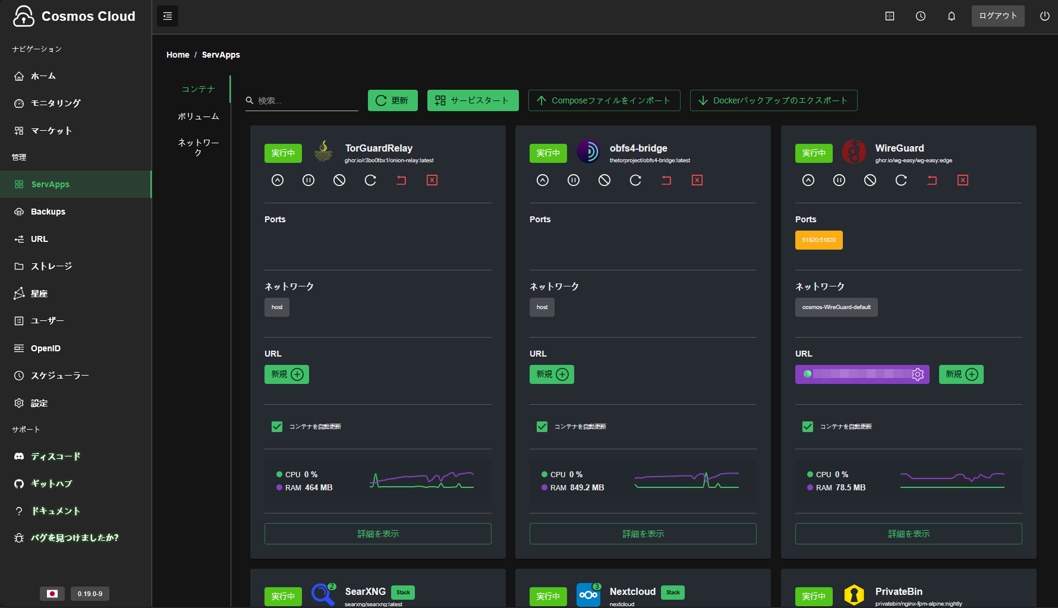The image size is (1058, 608).
Task: Focus the 検索 search field
Action: pyautogui.click(x=306, y=101)
